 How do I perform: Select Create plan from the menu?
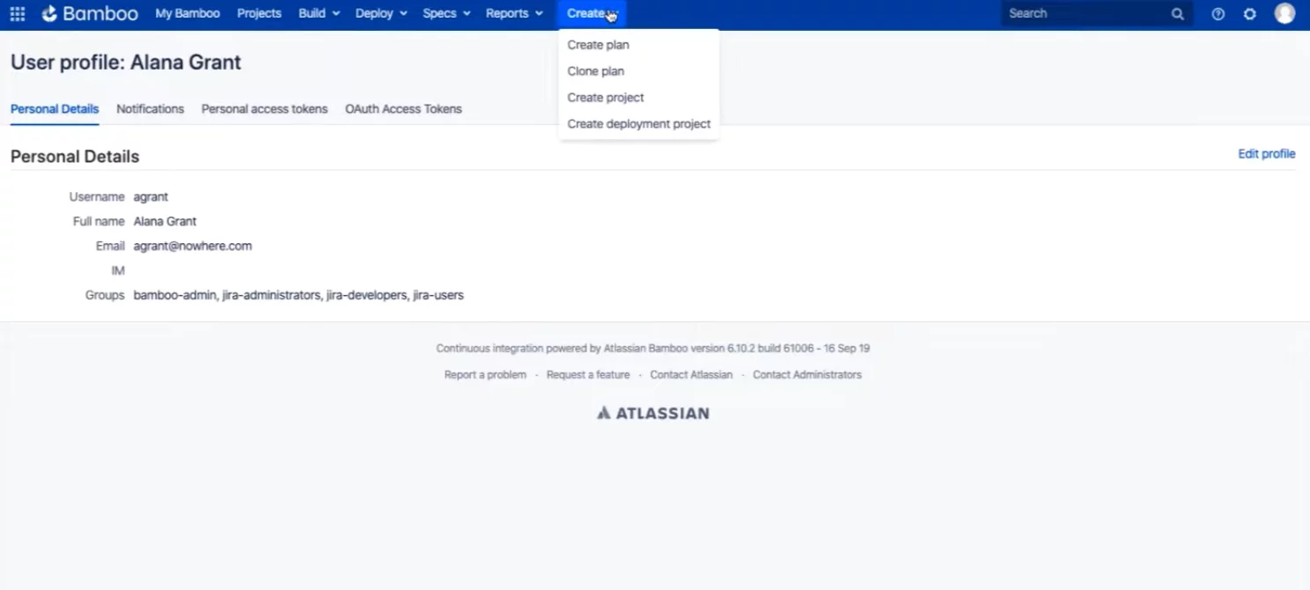point(599,45)
